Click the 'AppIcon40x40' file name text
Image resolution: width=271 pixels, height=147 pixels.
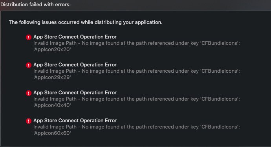point(52,105)
